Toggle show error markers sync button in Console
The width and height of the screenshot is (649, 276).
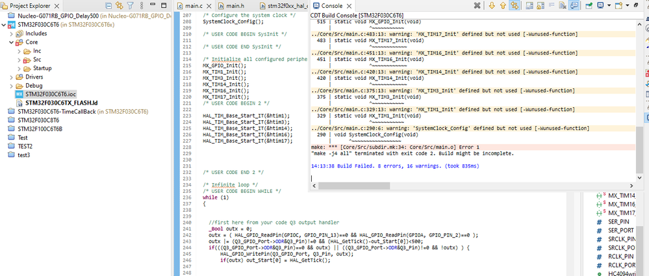click(515, 5)
